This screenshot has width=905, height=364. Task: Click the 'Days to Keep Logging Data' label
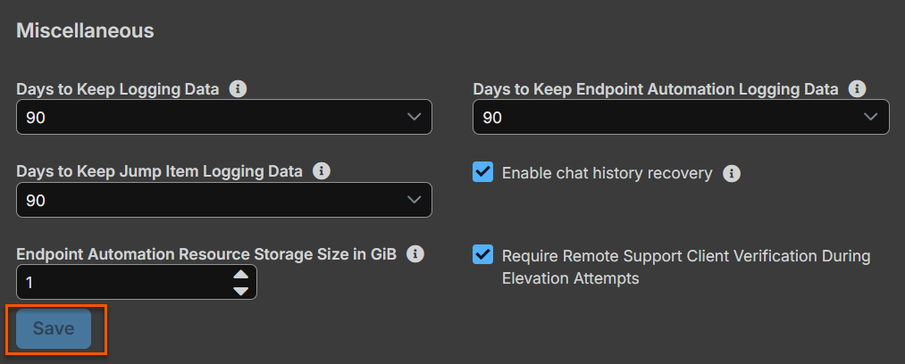(117, 89)
